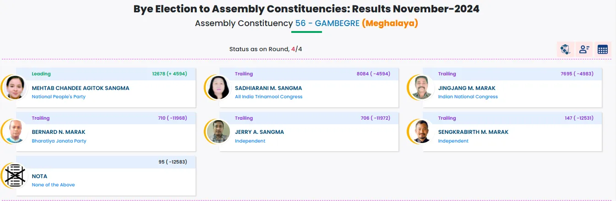Click the Bharatiya Janata Party label

pyautogui.click(x=59, y=141)
